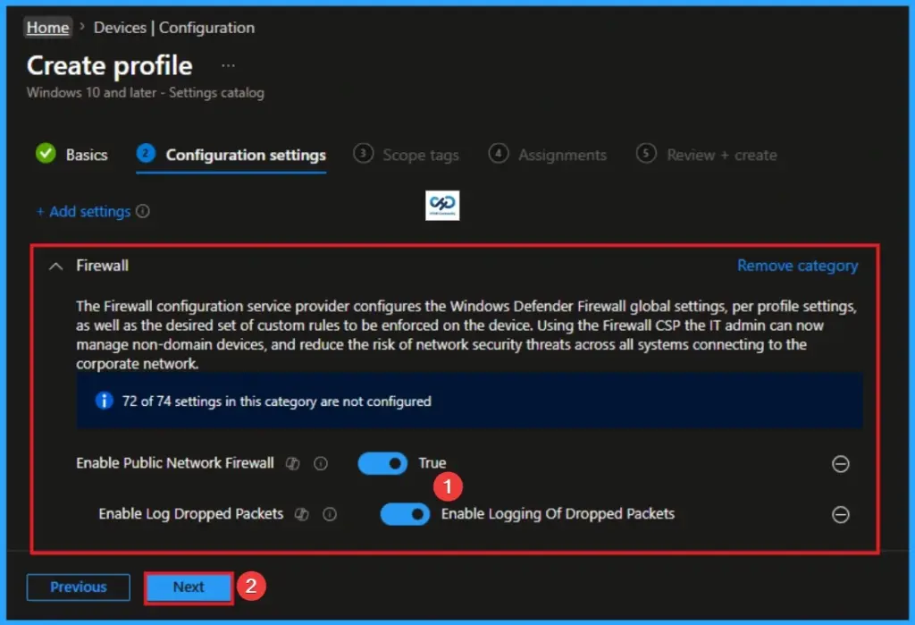Switch to the Scope tags tab
The width and height of the screenshot is (915, 625).
click(419, 154)
